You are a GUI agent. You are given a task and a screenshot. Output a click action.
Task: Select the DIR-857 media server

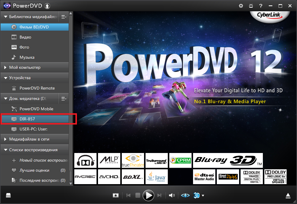click(27, 119)
